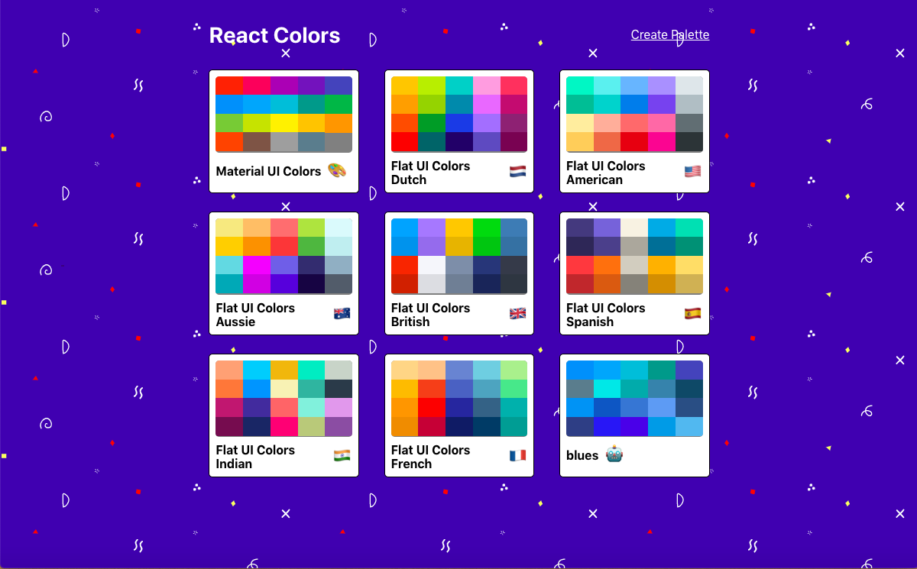
Task: Click the Spanish flag icon
Action: coord(692,313)
